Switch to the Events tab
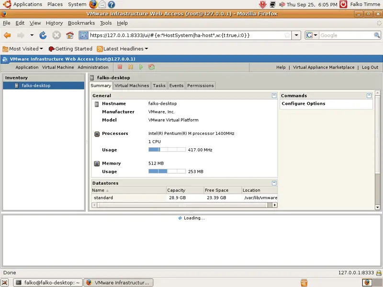383x287 pixels. 176,86
